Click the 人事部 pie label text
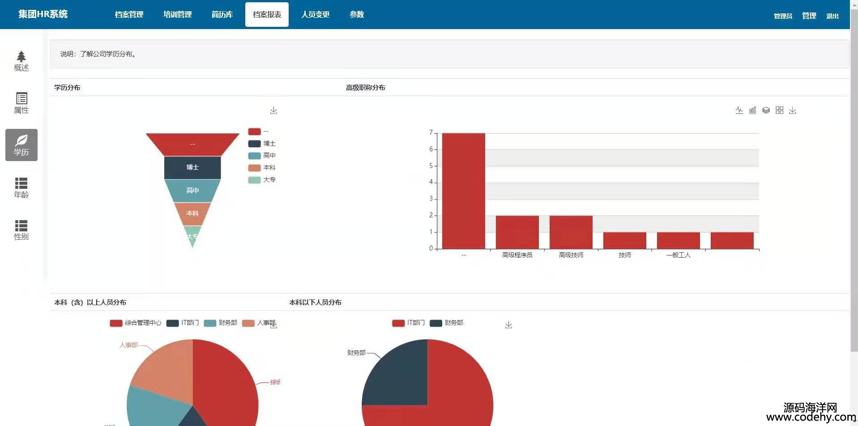This screenshot has height=426, width=858. (128, 345)
